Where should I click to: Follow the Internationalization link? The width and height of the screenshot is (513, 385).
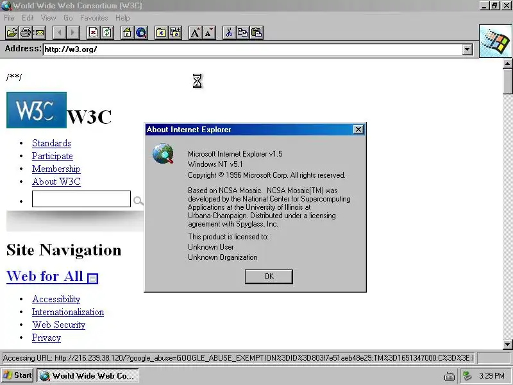click(68, 312)
